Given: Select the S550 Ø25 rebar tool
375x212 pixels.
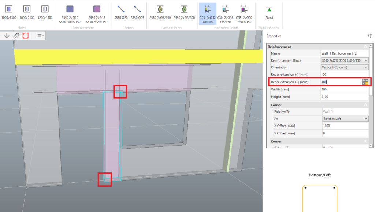Looking at the screenshot, I should tap(138, 11).
